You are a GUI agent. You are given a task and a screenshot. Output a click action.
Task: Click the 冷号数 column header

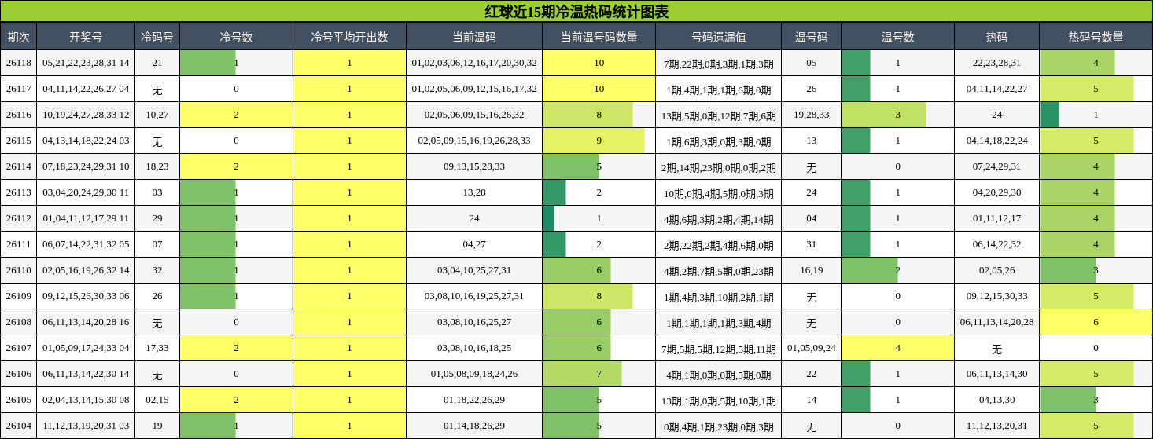(236, 37)
